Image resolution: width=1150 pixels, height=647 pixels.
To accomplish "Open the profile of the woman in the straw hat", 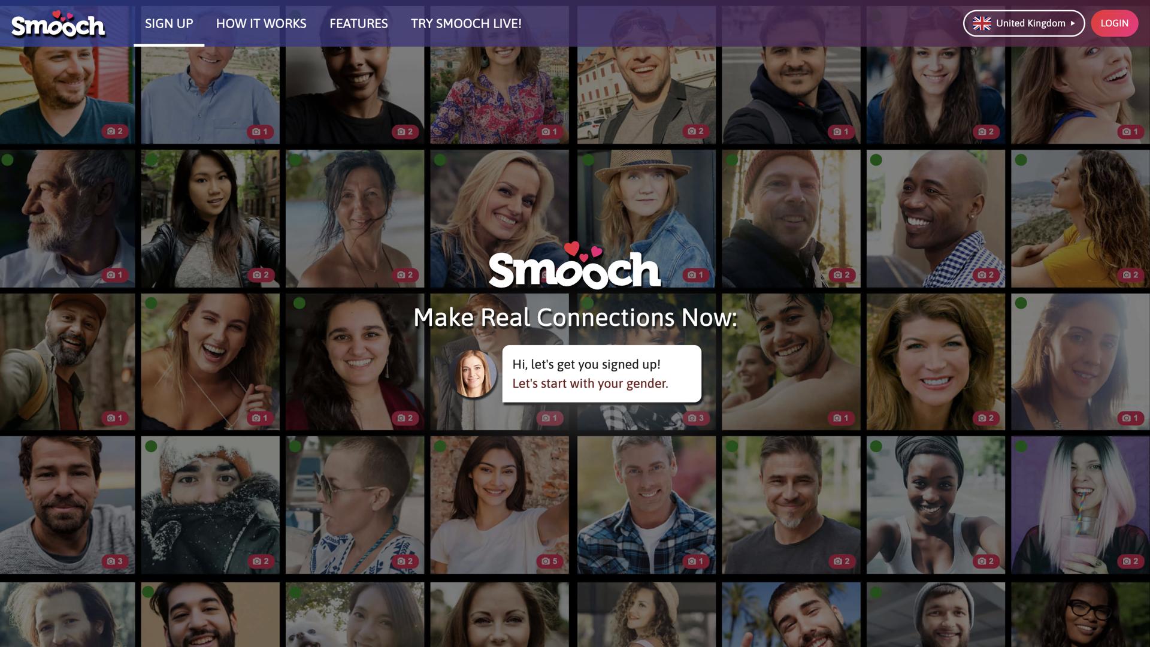I will (x=646, y=218).
